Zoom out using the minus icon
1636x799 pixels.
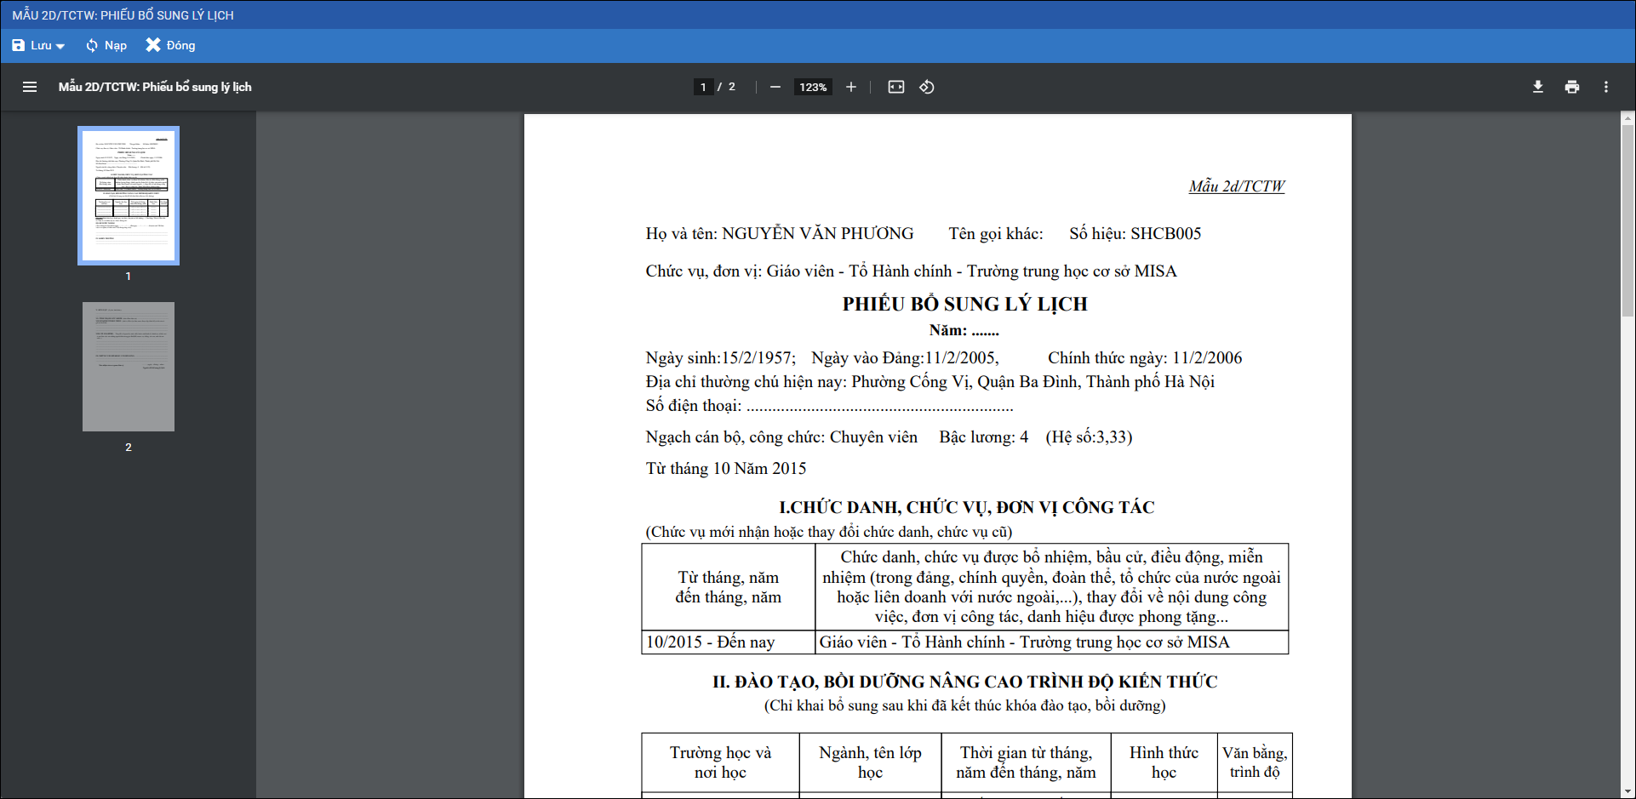(775, 87)
